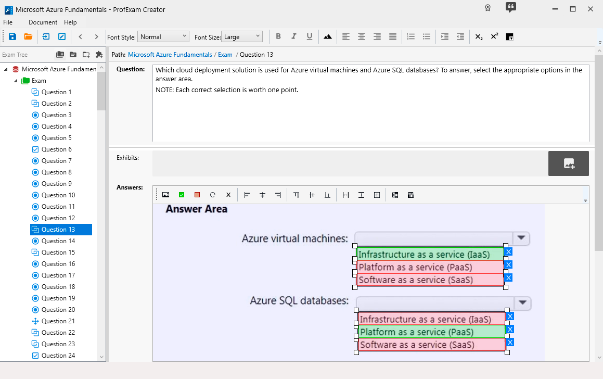Align question text left

(346, 36)
